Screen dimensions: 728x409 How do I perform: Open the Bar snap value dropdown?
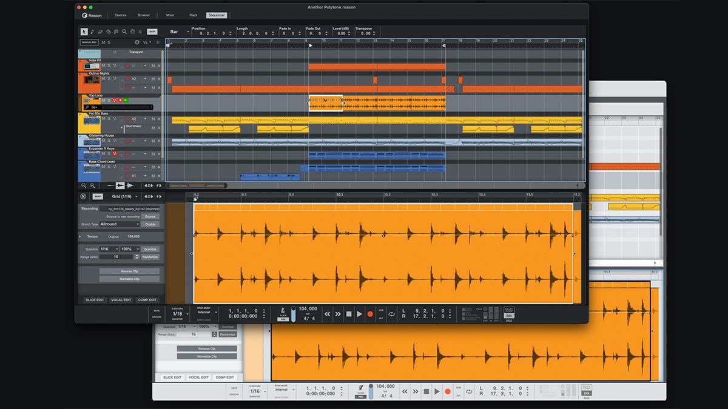point(180,32)
